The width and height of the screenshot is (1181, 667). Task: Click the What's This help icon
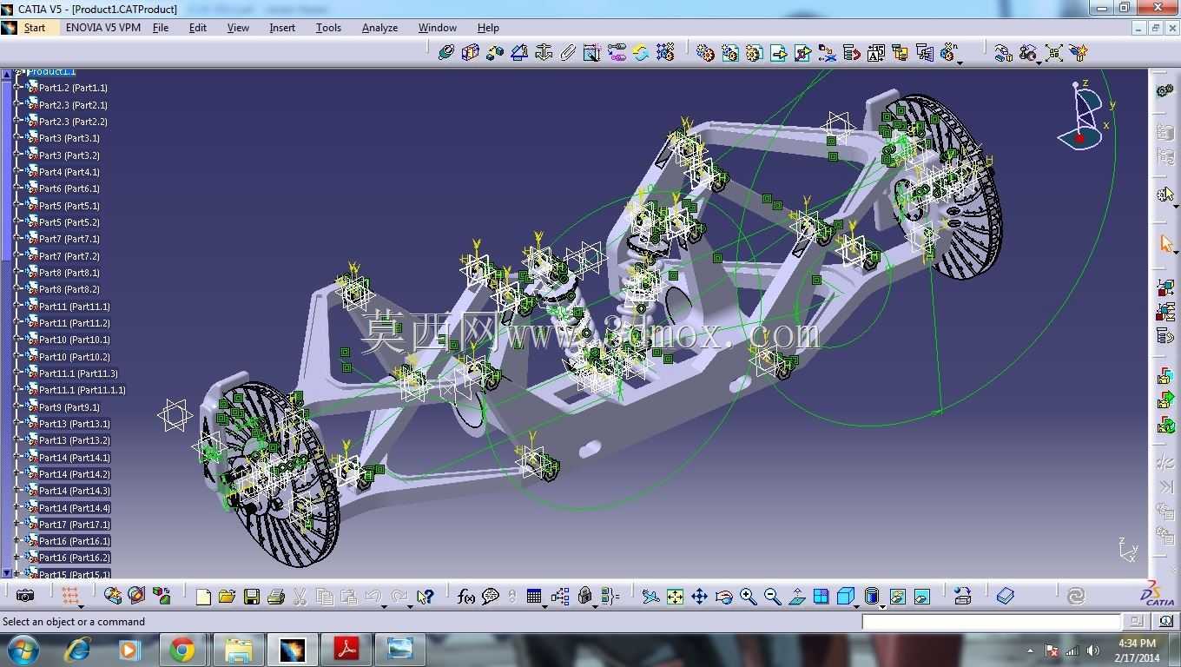point(425,596)
